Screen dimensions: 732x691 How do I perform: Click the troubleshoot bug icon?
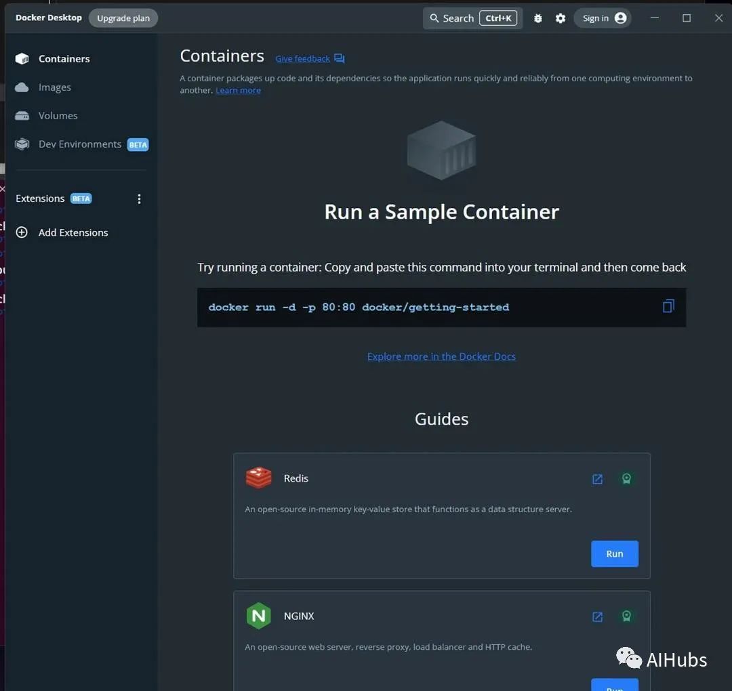pyautogui.click(x=538, y=18)
